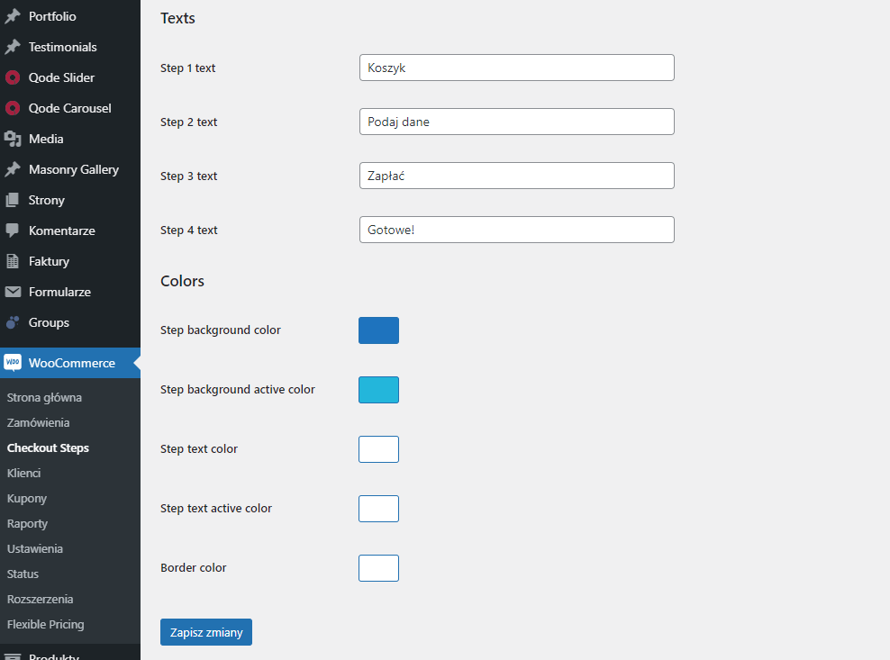
Task: Focus the Step 4 text field
Action: pos(516,230)
